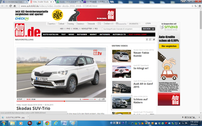Click the video progress bar marker
The height and width of the screenshot is (126, 202).
click(x=64, y=101)
